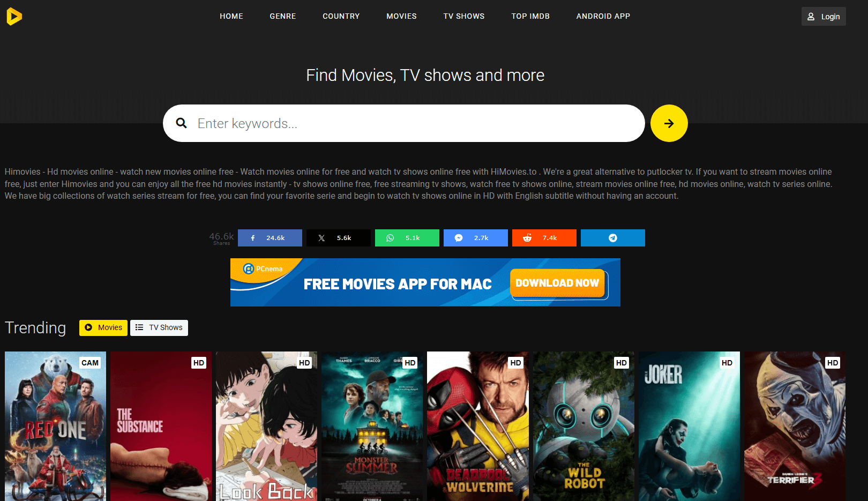Share on Facebook button
Screen dimensions: 868x501
pos(270,238)
